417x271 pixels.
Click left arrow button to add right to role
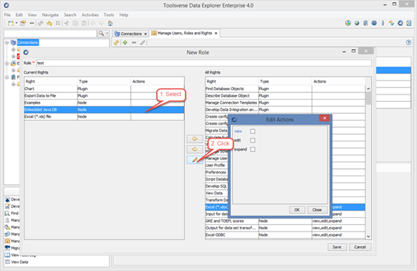[x=194, y=138]
